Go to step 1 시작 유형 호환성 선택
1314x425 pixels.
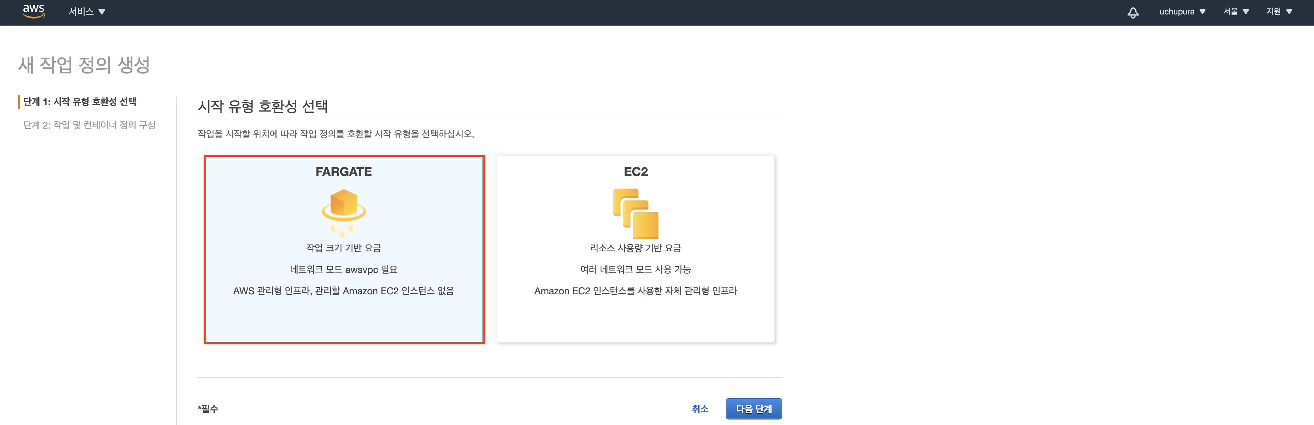click(x=79, y=101)
